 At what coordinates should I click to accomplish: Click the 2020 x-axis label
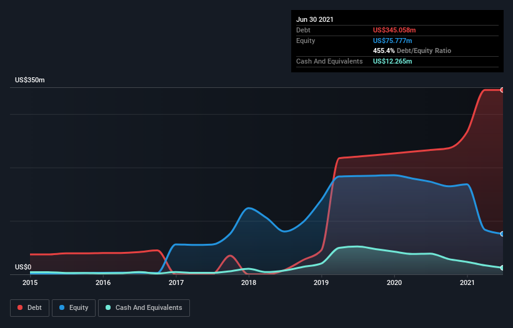click(394, 282)
